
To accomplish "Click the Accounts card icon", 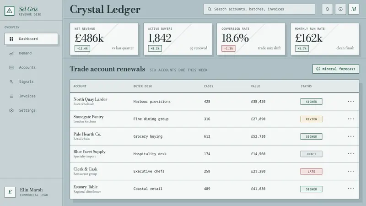I will (11, 67).
